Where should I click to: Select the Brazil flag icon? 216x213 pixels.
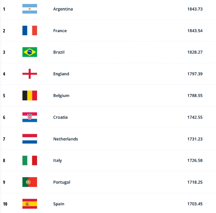pos(30,52)
